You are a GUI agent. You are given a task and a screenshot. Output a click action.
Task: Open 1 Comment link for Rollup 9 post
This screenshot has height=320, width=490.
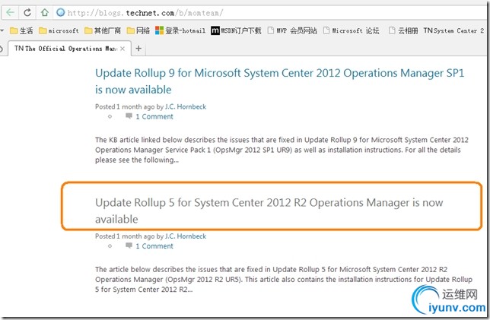(154, 116)
